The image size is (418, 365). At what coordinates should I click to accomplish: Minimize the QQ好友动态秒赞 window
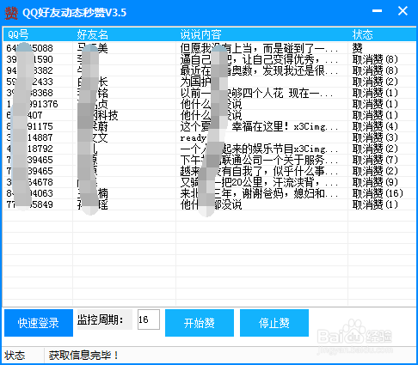[377, 11]
